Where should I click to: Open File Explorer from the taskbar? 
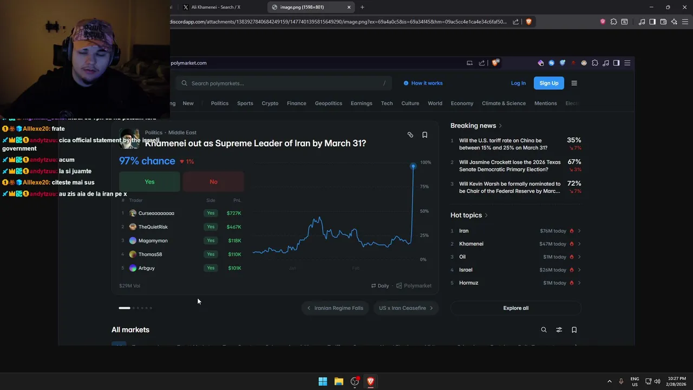tap(339, 381)
